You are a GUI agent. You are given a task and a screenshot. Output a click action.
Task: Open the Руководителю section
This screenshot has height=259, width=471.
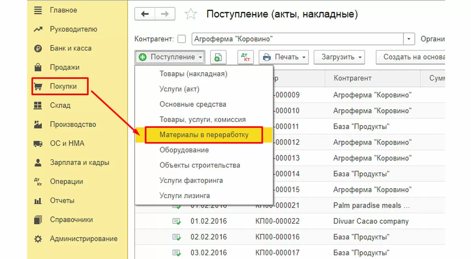pos(73,29)
